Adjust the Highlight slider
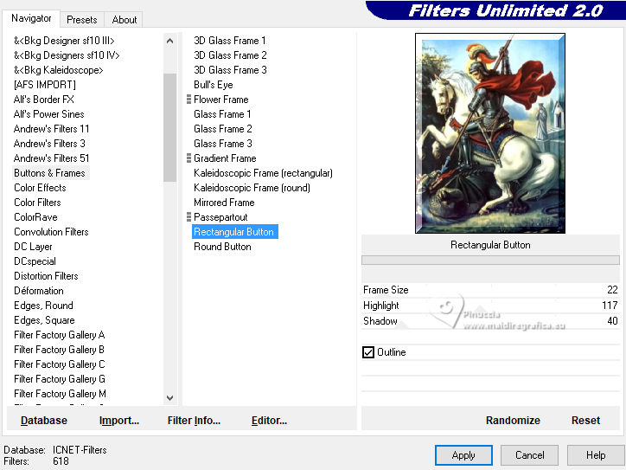This screenshot has height=470, width=626. [x=490, y=306]
